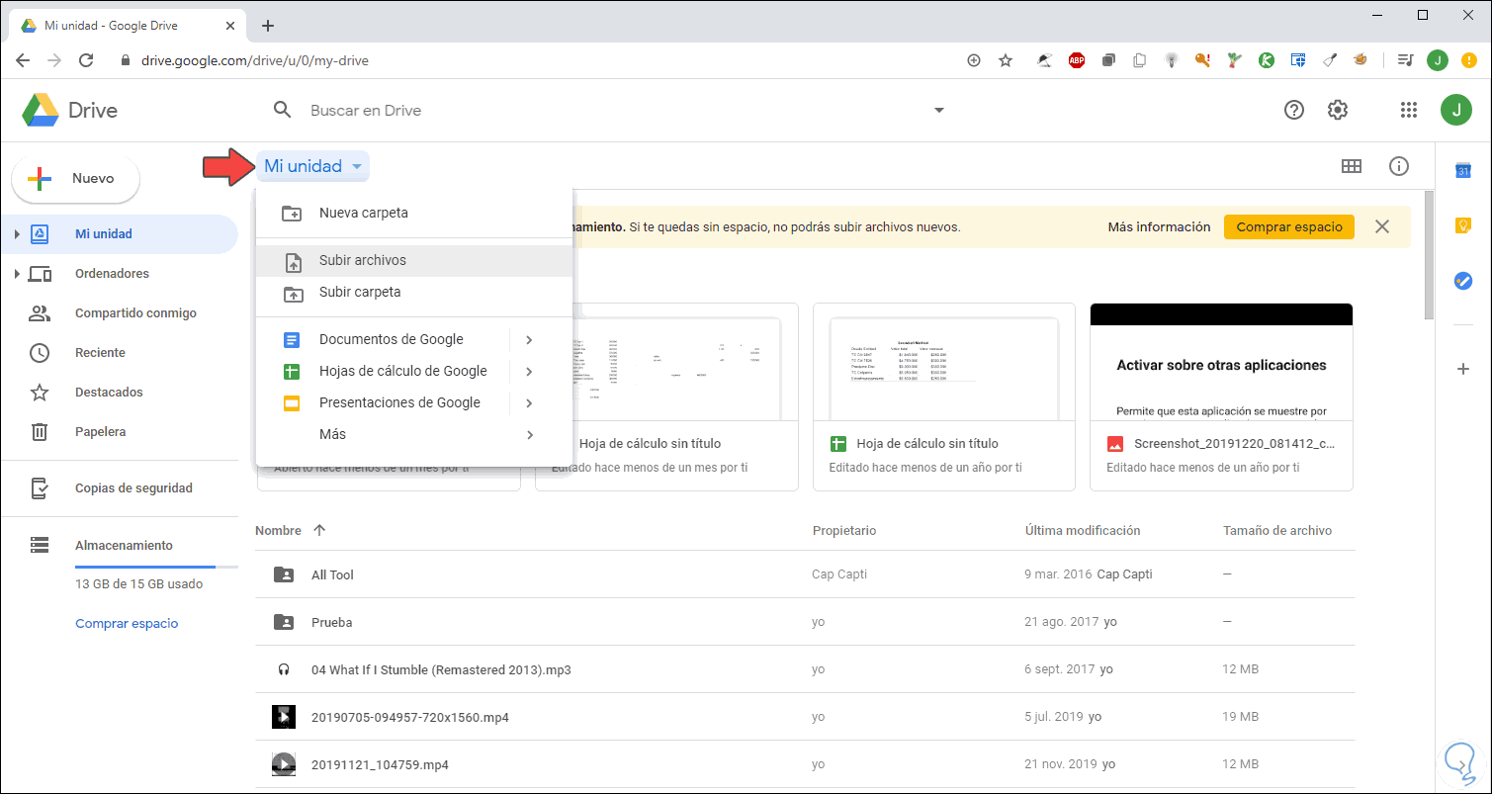The width and height of the screenshot is (1492, 794).
Task: Show file details info panel
Action: click(1399, 166)
